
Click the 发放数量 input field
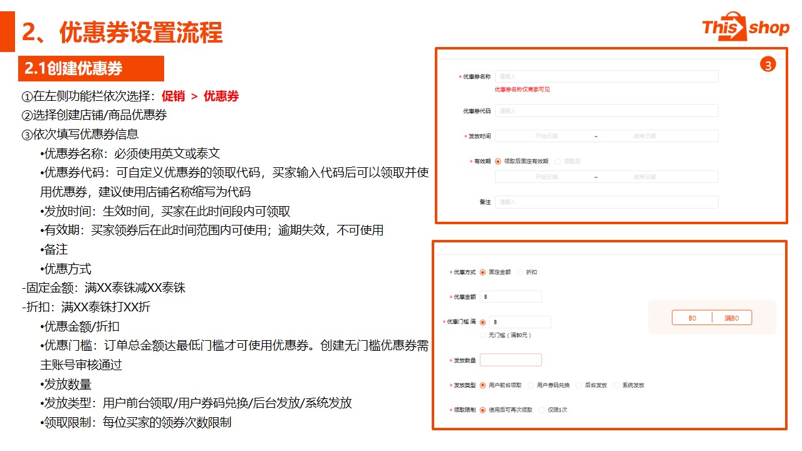coord(511,360)
